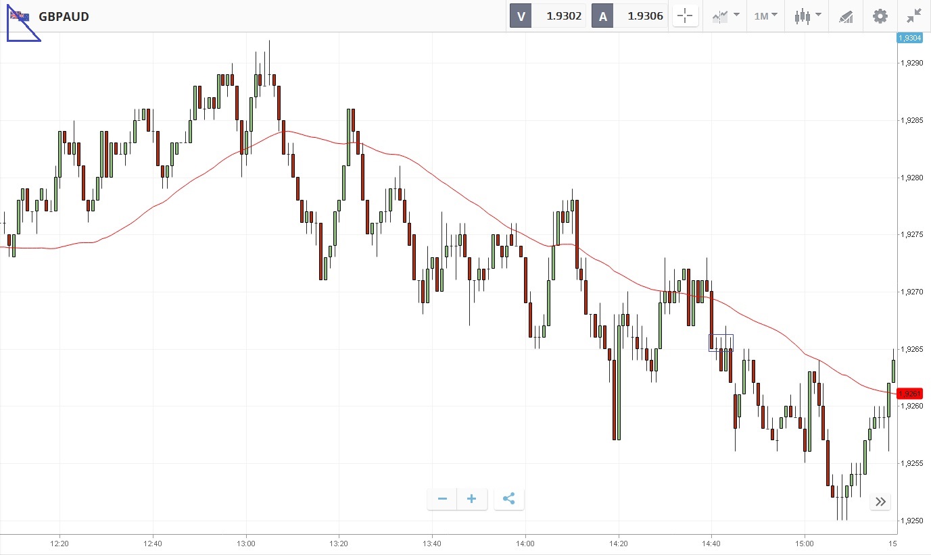Click the GBPAUD flag icon
This screenshot has height=555, width=931.
19,16
